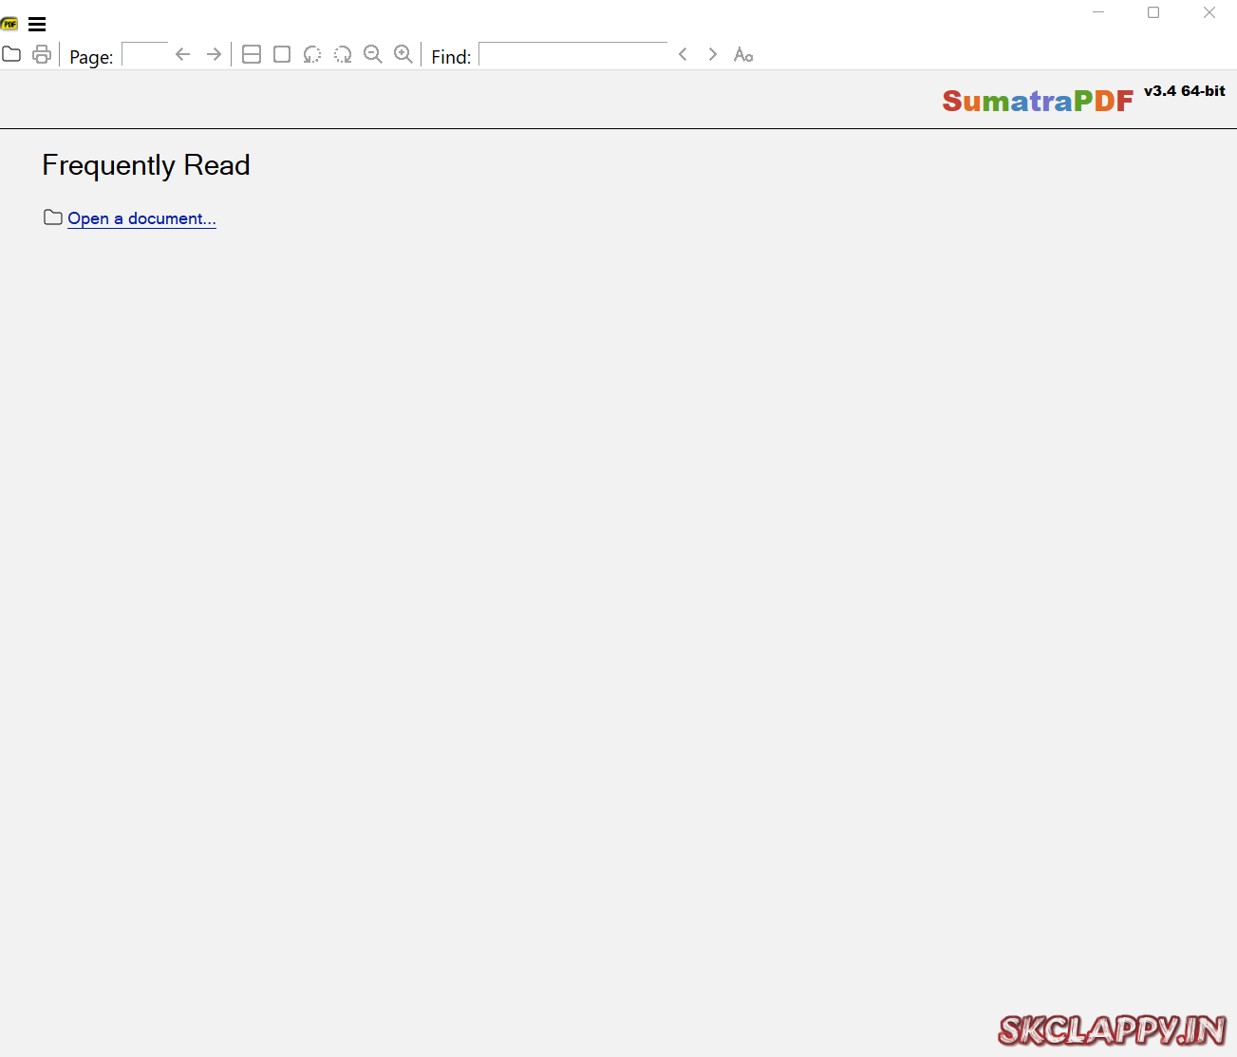The image size is (1237, 1057).
Task: Close the SumatraPDF window
Action: coord(1209,12)
